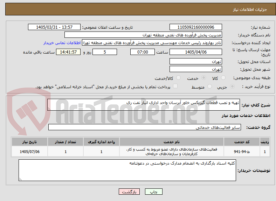Click the بازگشت (back) button
276x201 pixels.
tap(129, 192)
